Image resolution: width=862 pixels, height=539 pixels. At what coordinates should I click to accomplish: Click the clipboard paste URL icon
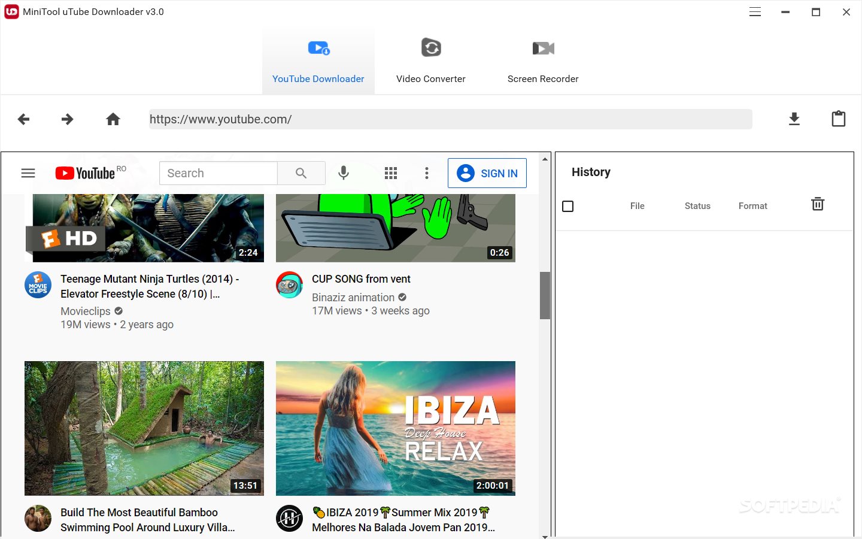point(839,119)
